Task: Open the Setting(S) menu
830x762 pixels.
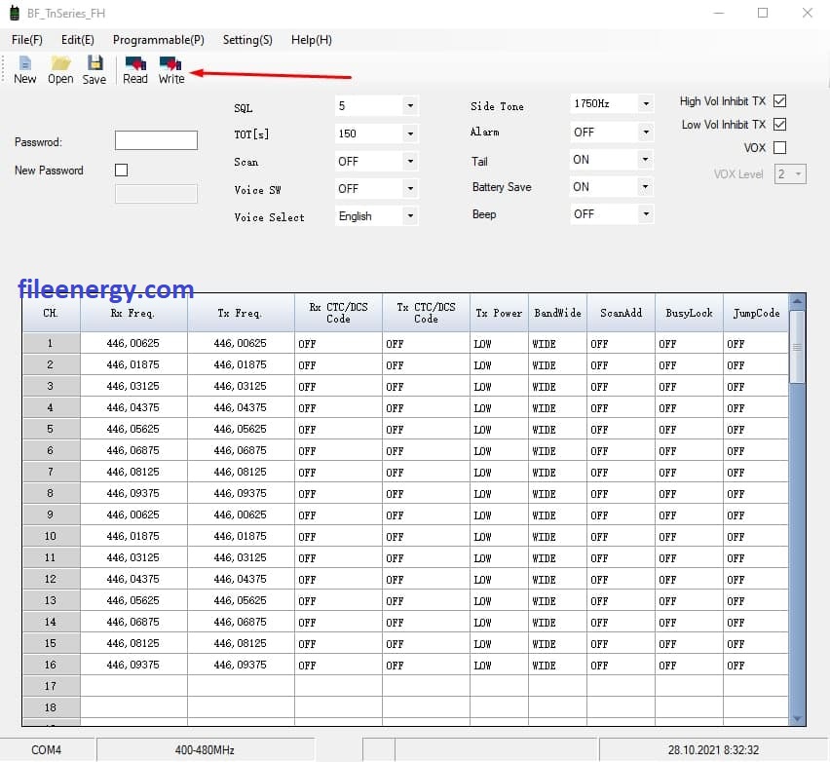Action: tap(247, 40)
